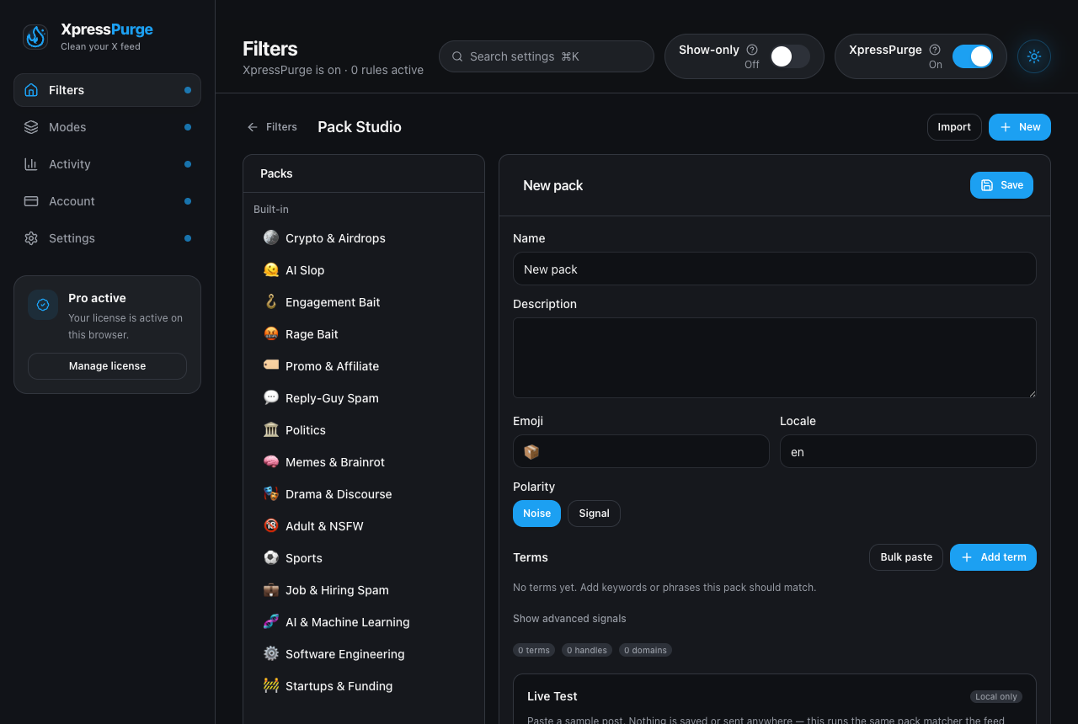Viewport: 1078px width, 724px height.
Task: Turn on the Show-only switch
Action: [790, 56]
